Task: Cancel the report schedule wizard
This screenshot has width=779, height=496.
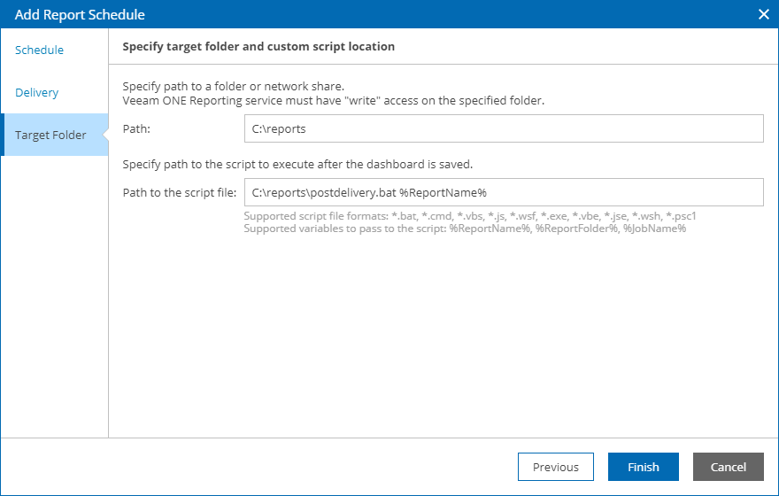Action: [x=728, y=467]
